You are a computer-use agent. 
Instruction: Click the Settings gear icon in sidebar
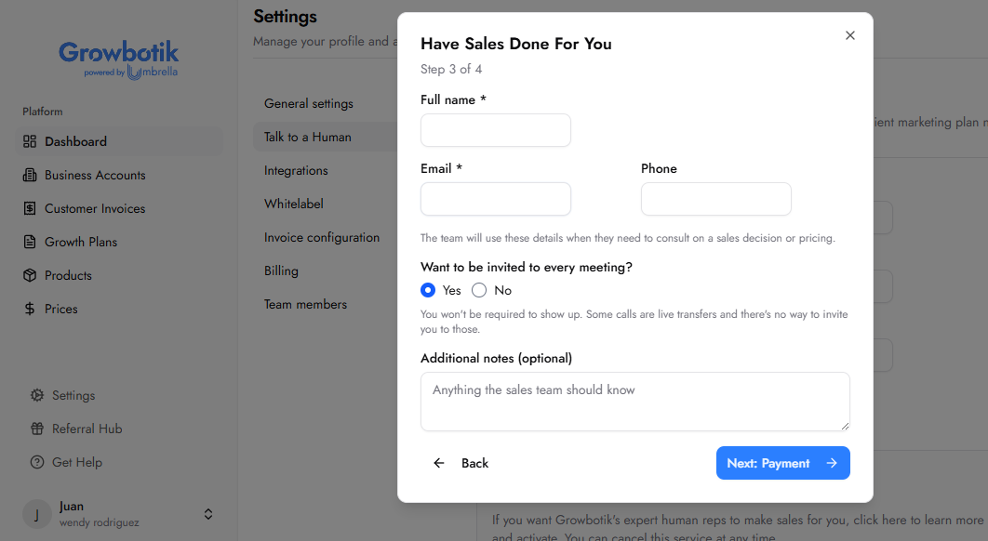pyautogui.click(x=37, y=395)
